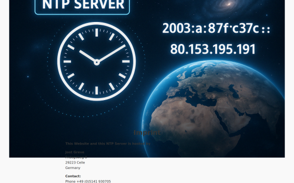Click the word Germany
This screenshot has height=183, width=294.
73,168
